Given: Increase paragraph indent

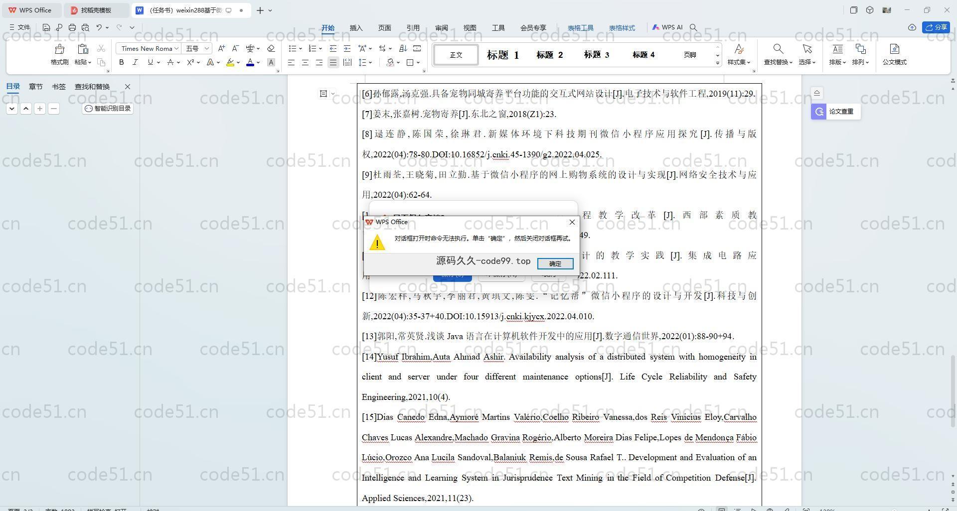Looking at the screenshot, I should pos(347,48).
